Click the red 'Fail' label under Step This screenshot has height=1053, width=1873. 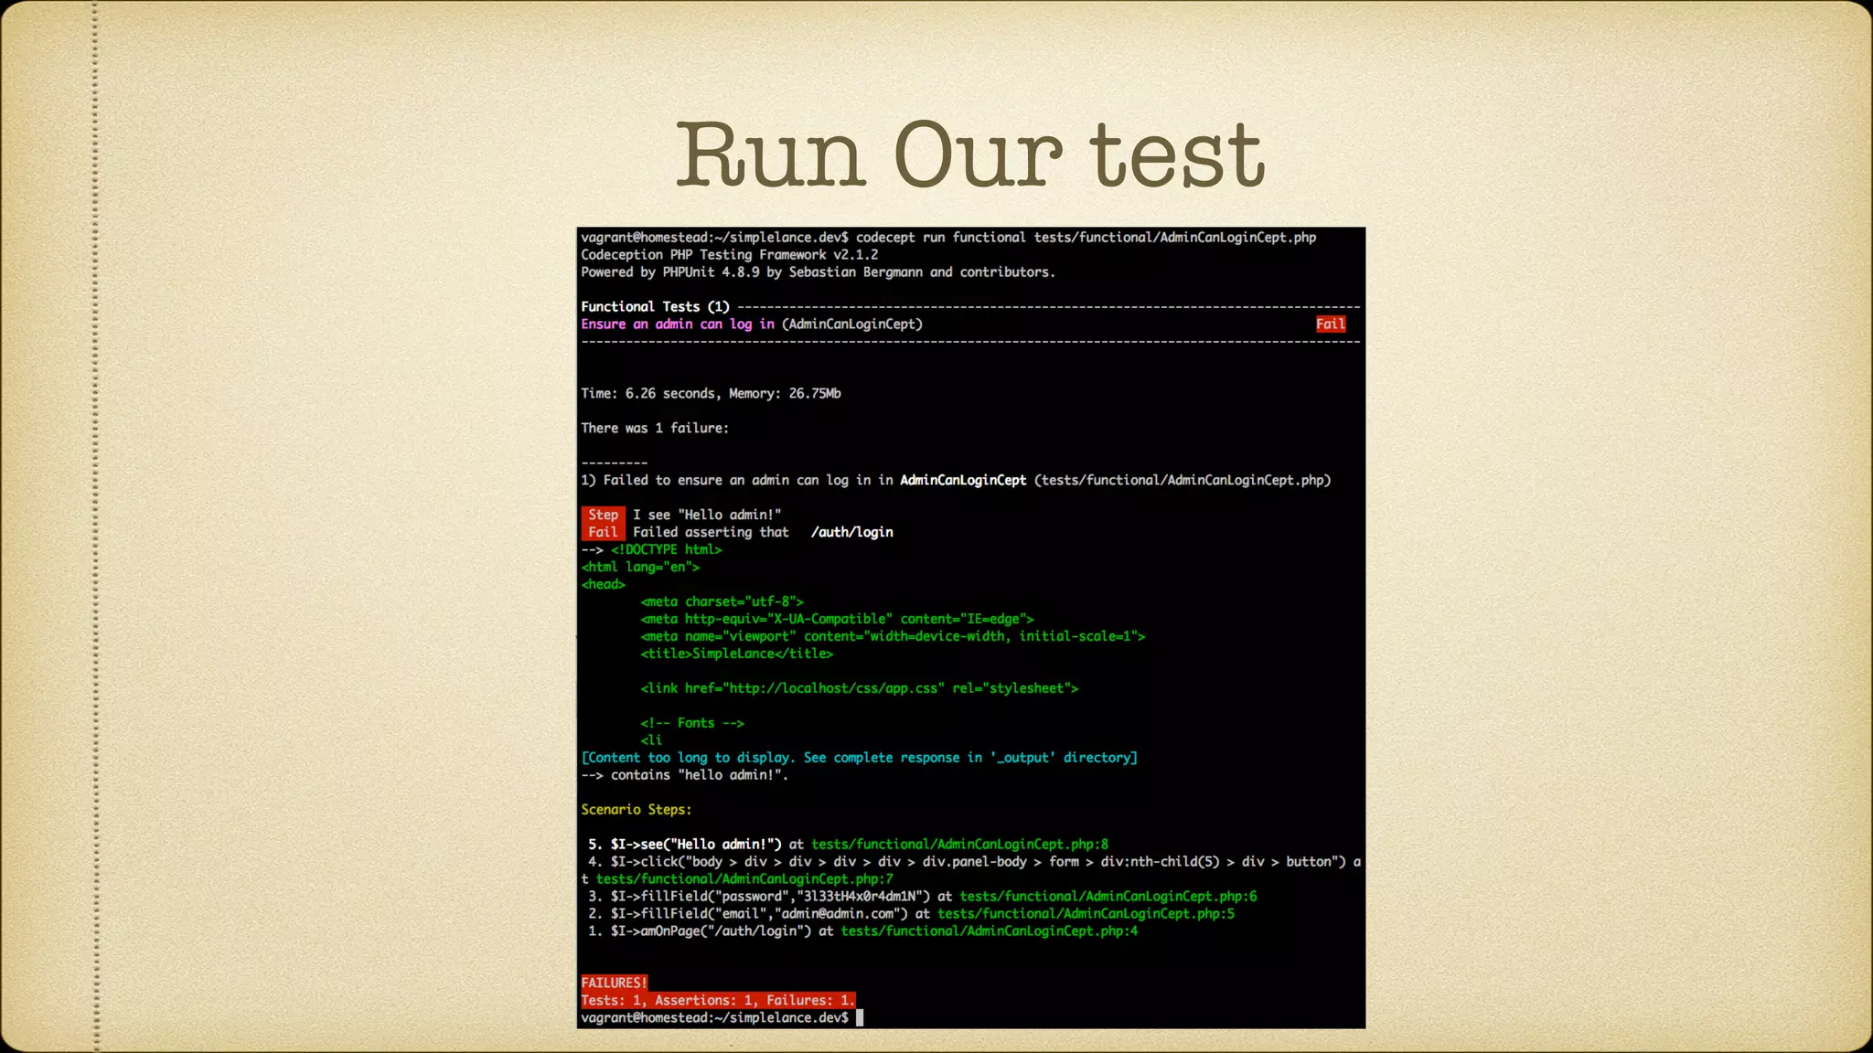click(603, 532)
